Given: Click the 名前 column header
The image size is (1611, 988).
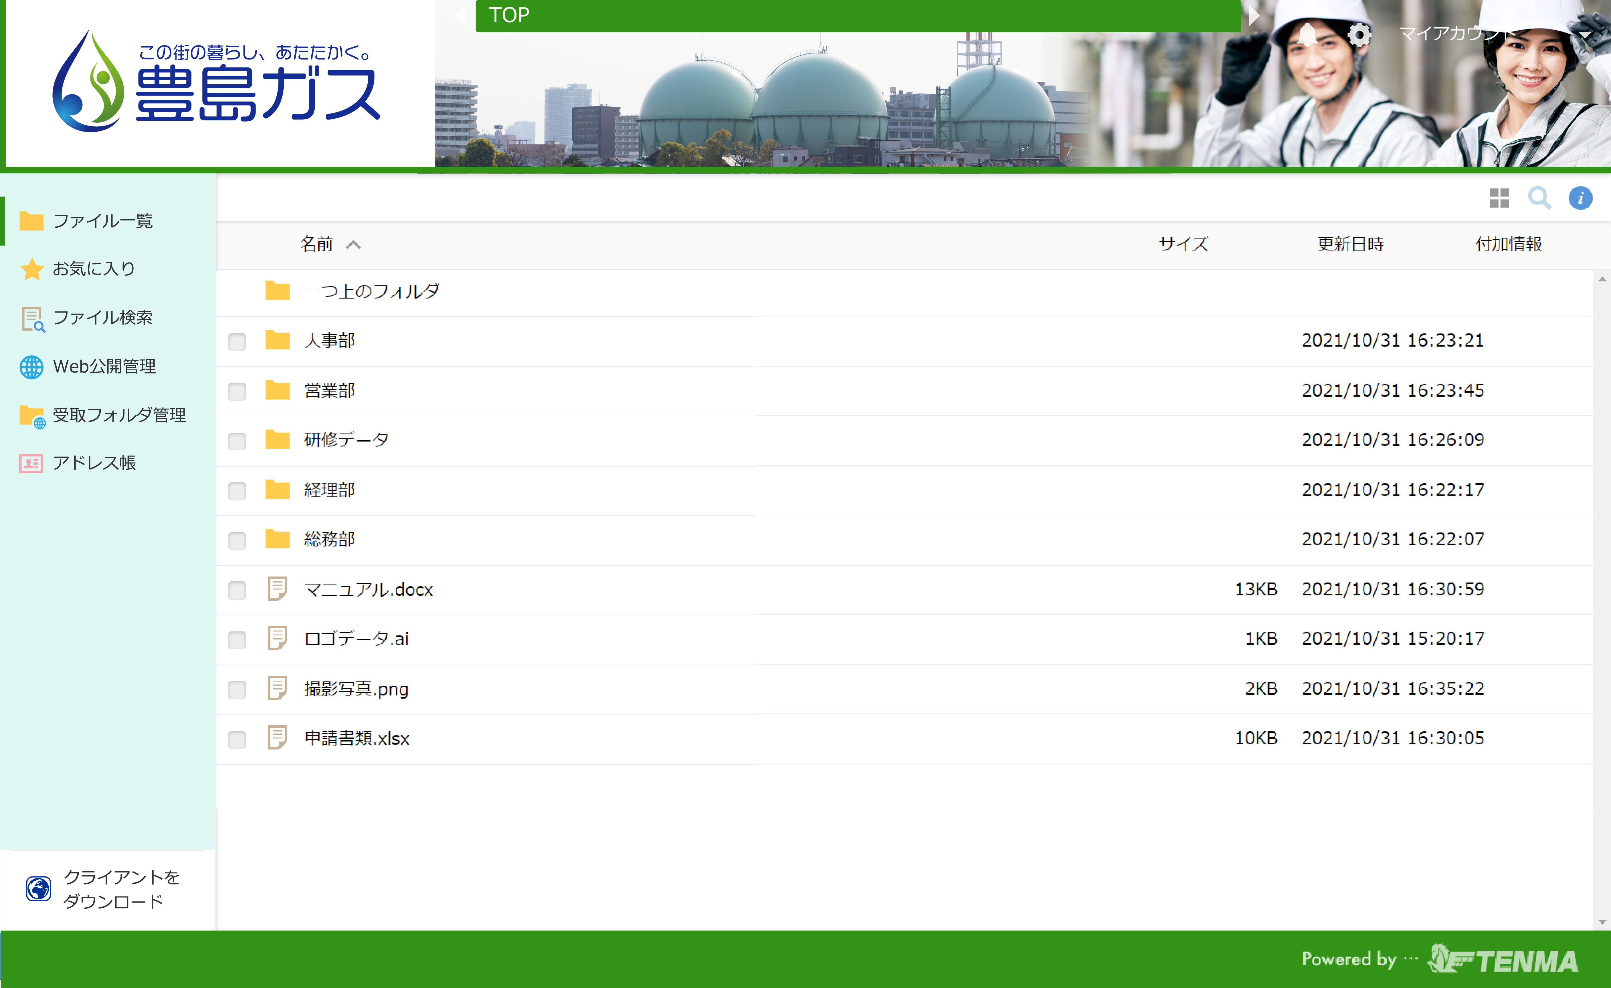Looking at the screenshot, I should (317, 244).
